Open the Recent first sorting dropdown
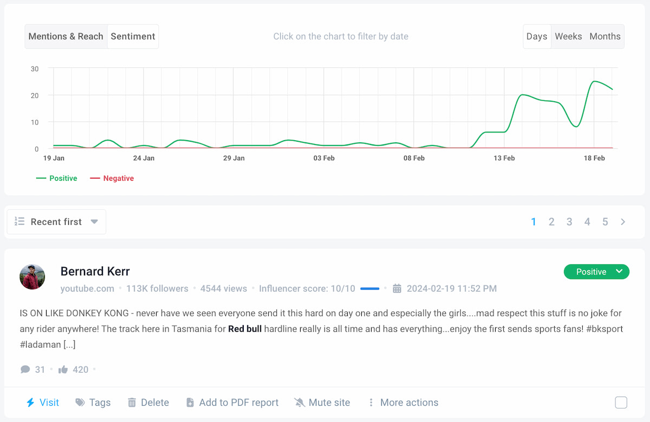 pos(56,221)
